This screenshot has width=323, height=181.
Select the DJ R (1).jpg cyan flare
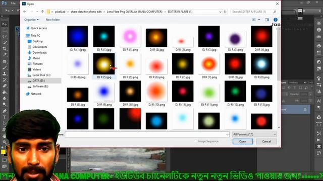click(104, 36)
